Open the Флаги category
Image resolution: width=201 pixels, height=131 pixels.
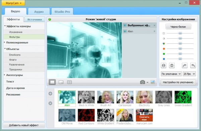[x=24, y=60]
